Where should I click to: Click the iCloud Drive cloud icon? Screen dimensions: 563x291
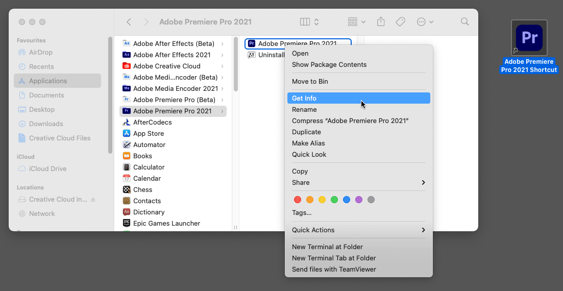(x=22, y=168)
